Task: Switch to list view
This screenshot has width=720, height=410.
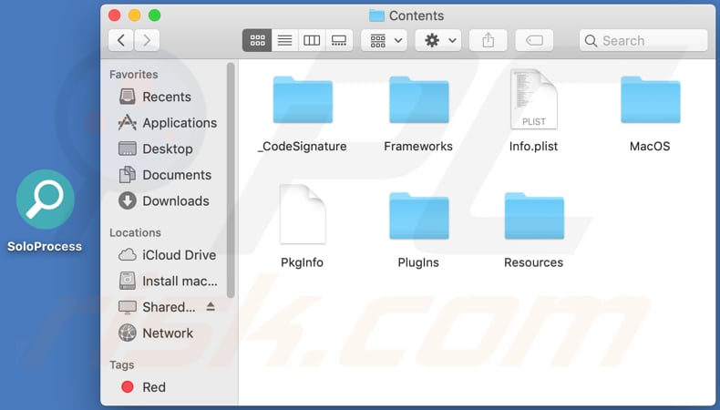Action: click(284, 40)
